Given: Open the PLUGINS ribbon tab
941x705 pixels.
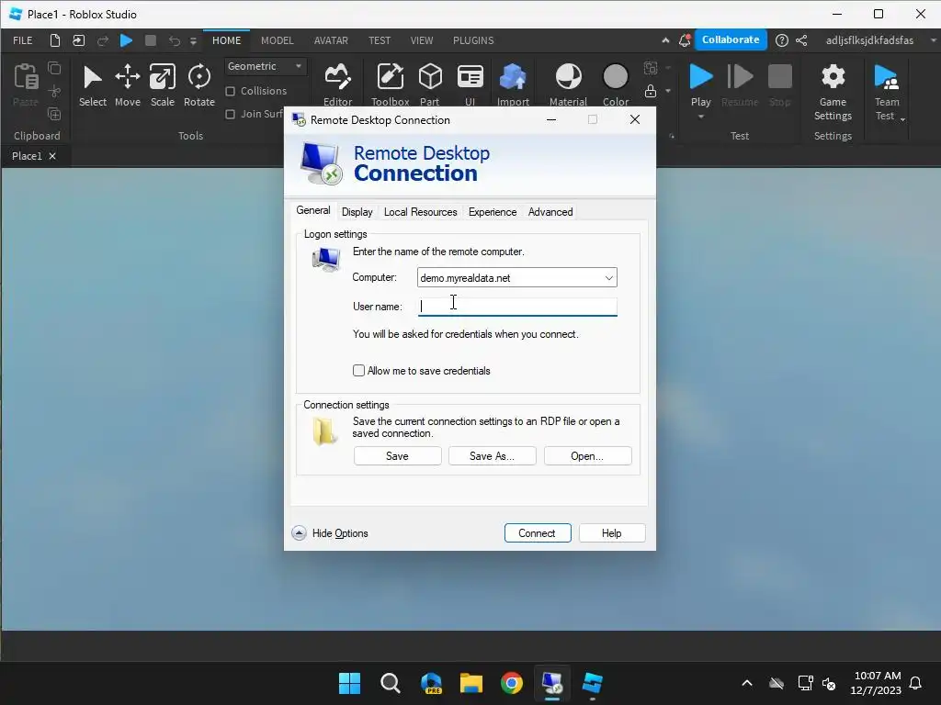Looking at the screenshot, I should point(473,40).
